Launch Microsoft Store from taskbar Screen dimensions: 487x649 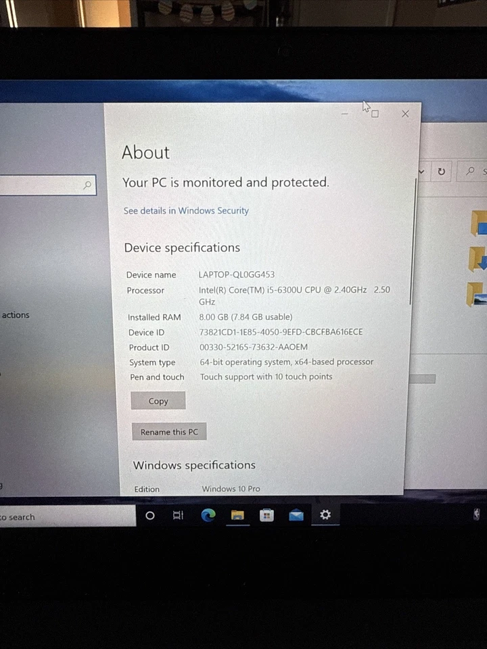point(266,515)
